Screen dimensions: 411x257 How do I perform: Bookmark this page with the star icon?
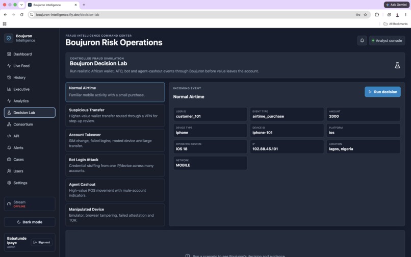pos(366,15)
